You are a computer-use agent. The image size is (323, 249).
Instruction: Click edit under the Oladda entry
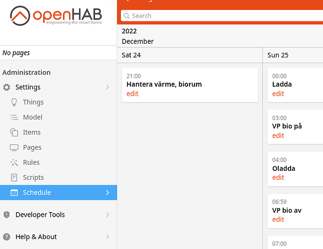pyautogui.click(x=278, y=177)
